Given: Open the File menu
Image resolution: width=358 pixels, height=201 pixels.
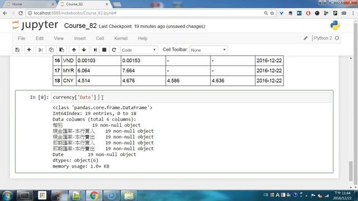Looking at the screenshot, I should [21, 39].
